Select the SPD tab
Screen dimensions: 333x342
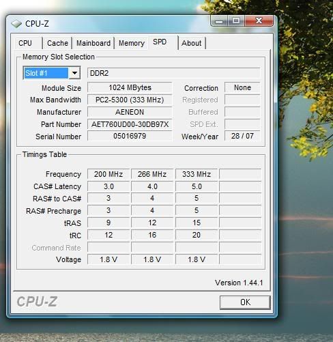pyautogui.click(x=160, y=42)
